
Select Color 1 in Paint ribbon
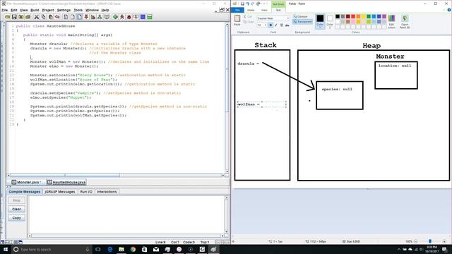click(320, 21)
